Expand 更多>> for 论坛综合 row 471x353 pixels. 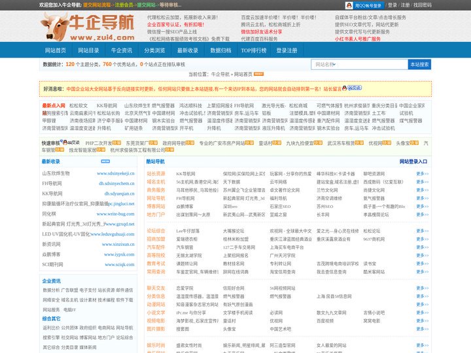tap(423, 231)
